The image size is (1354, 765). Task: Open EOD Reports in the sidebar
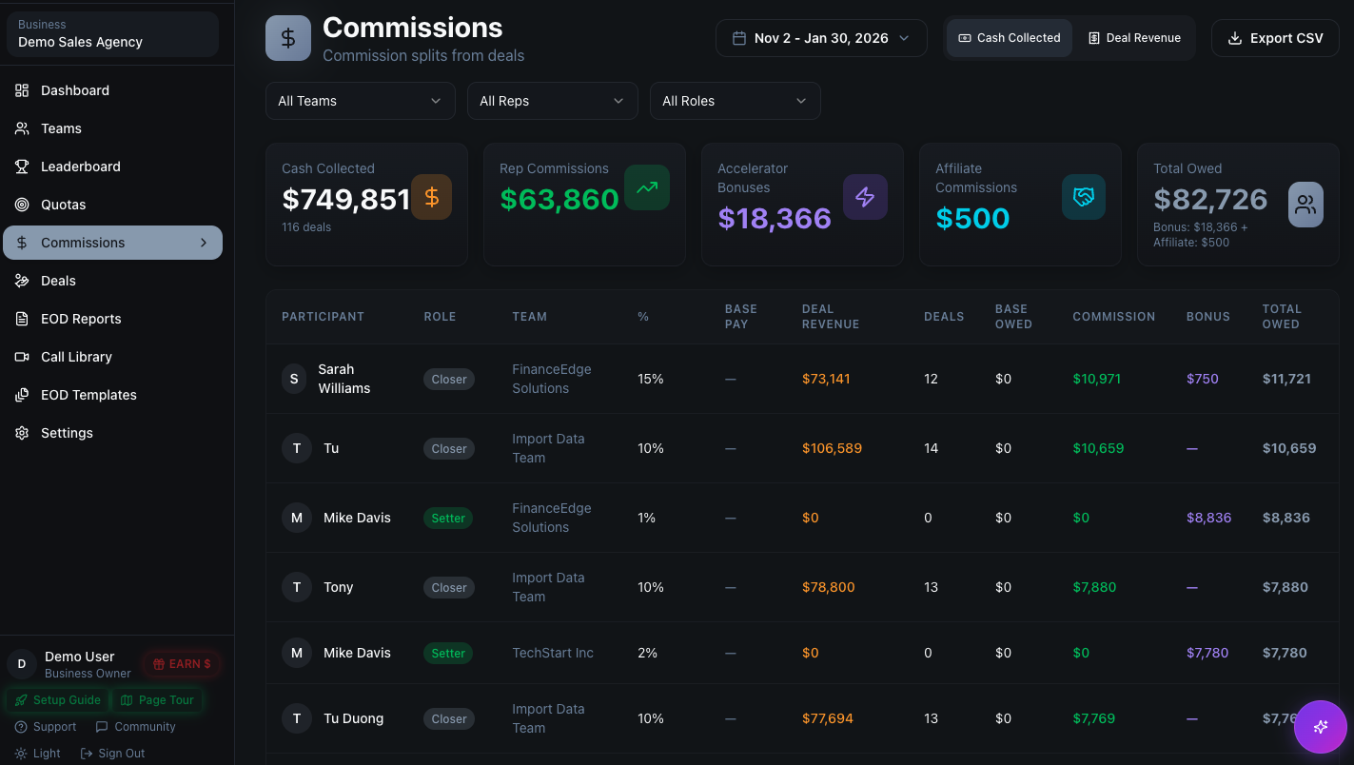[x=81, y=318]
